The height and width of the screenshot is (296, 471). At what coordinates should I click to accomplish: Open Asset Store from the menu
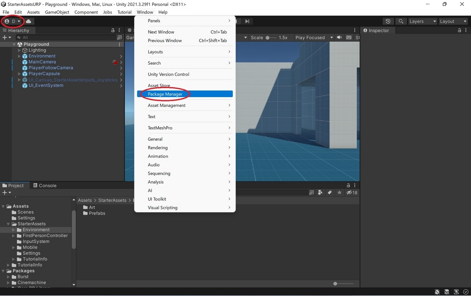click(159, 85)
